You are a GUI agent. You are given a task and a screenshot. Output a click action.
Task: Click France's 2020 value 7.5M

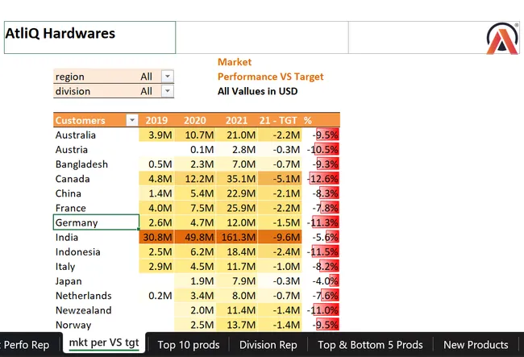(x=195, y=208)
